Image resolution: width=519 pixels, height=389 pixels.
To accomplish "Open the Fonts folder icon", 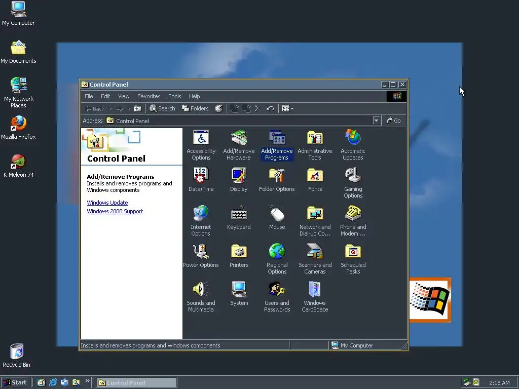I will [x=315, y=180].
